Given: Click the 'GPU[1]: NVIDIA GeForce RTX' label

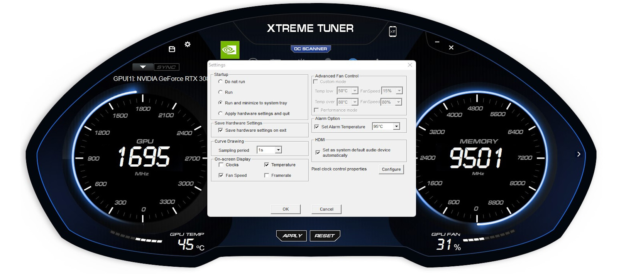Looking at the screenshot, I should click(x=160, y=79).
